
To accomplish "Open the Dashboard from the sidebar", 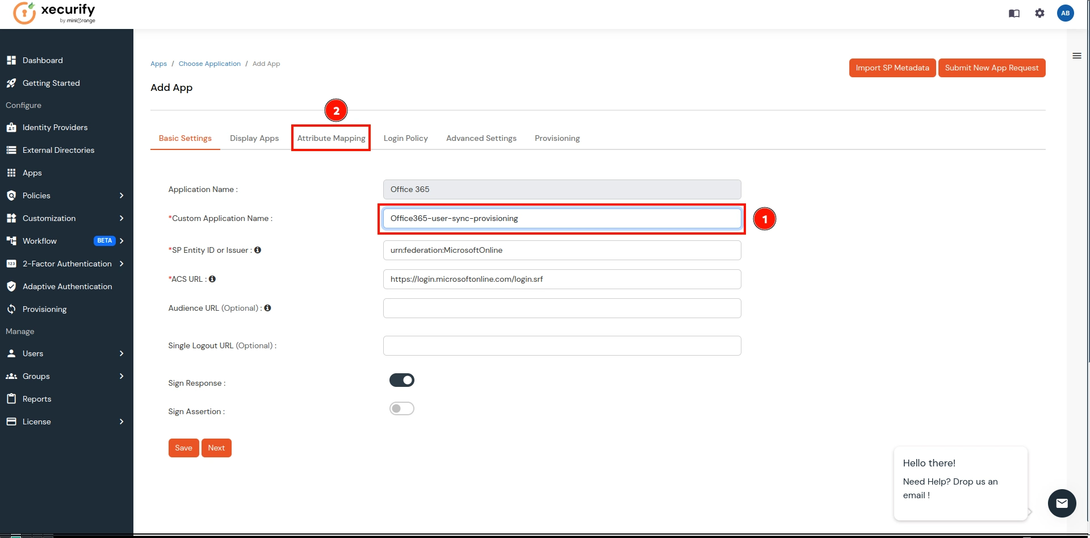I will [42, 60].
